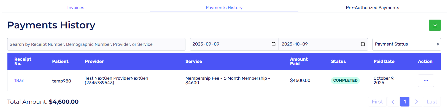Go to the previous page arrow
Viewport: 448px width, 112px height.
393,102
